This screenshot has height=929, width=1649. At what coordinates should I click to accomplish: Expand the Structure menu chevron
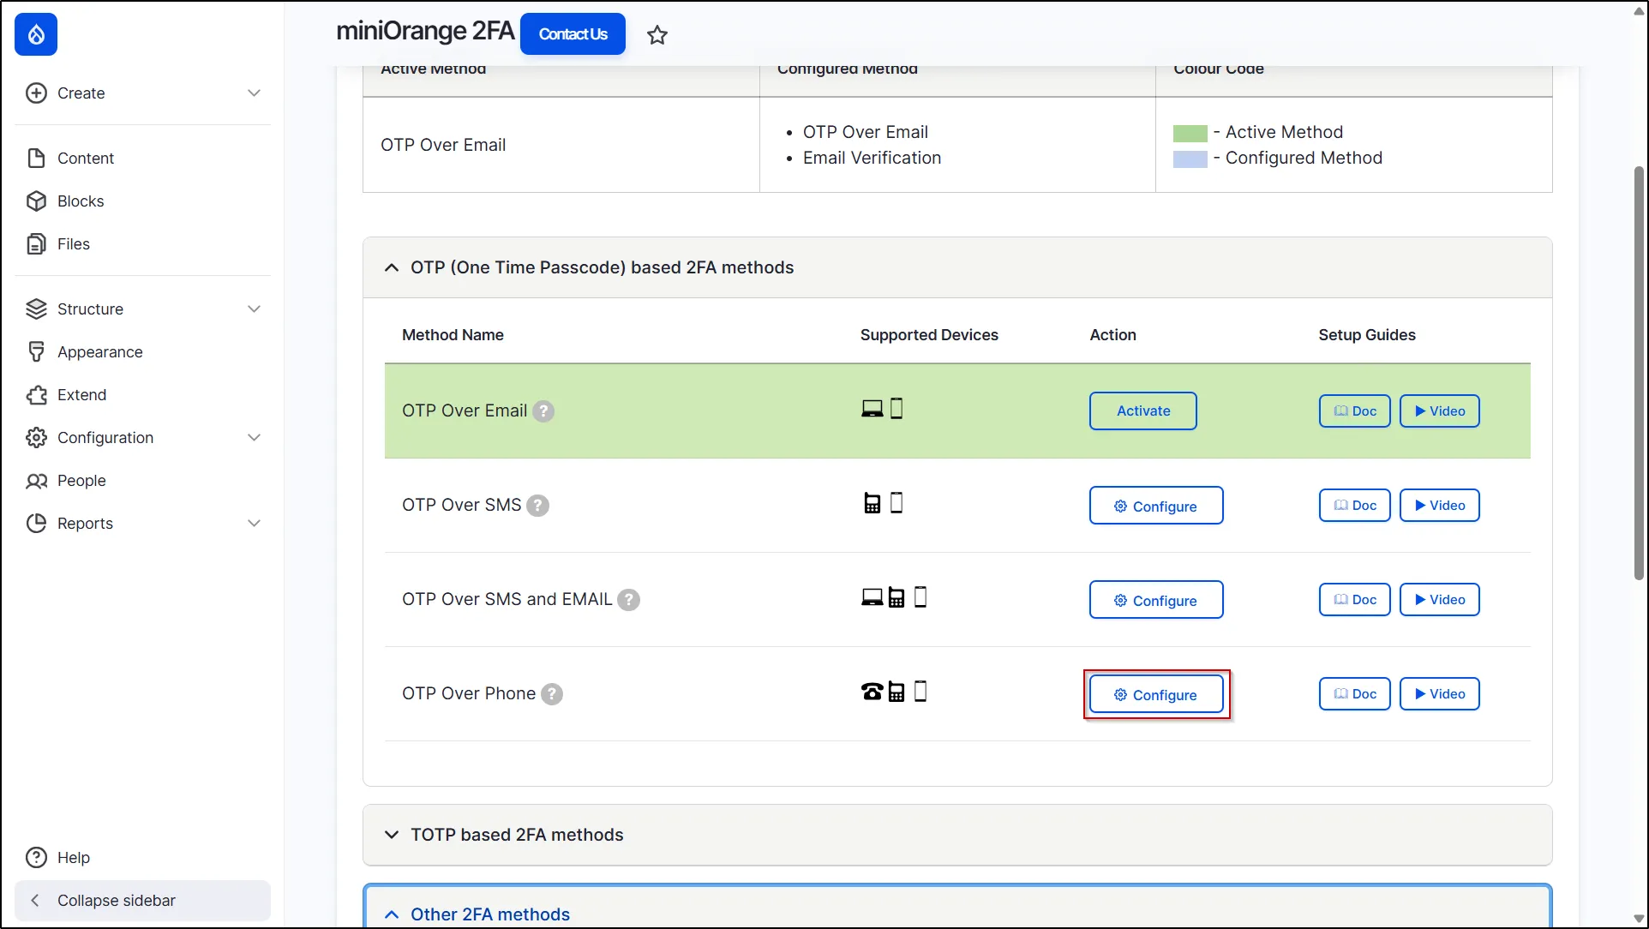click(x=254, y=309)
